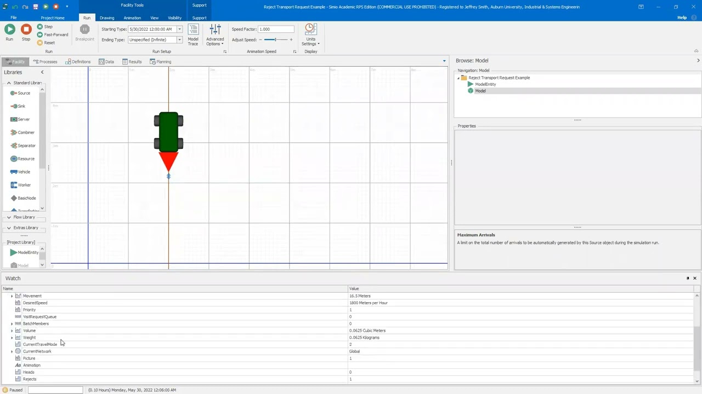Click the green vehicle in the facility view
This screenshot has width=702, height=394.
(x=168, y=131)
